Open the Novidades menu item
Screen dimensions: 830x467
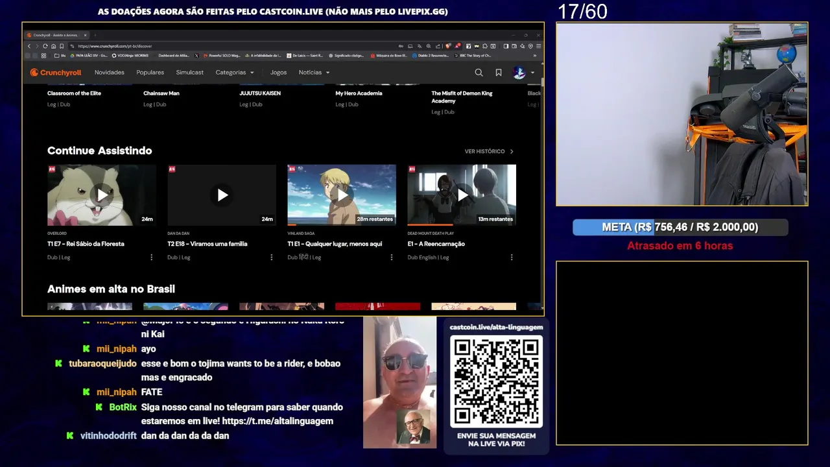pyautogui.click(x=110, y=73)
